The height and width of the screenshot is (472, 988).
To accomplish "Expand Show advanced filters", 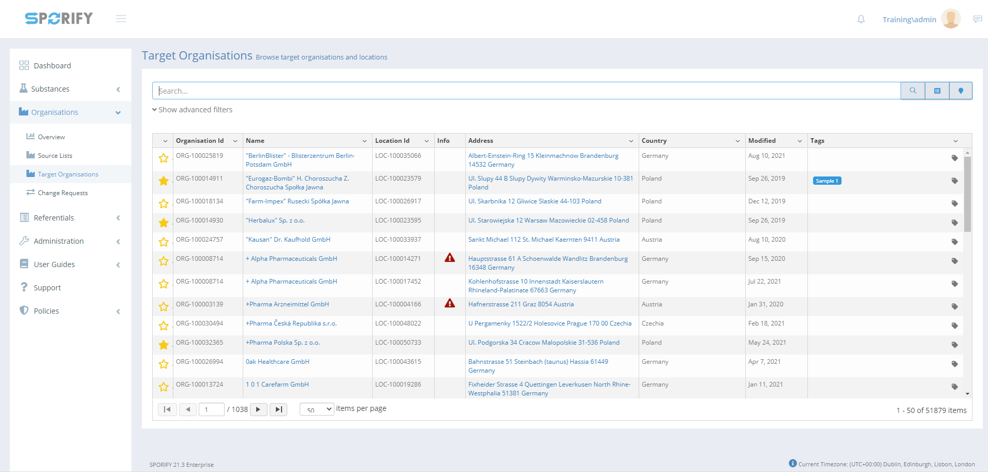I will (193, 110).
